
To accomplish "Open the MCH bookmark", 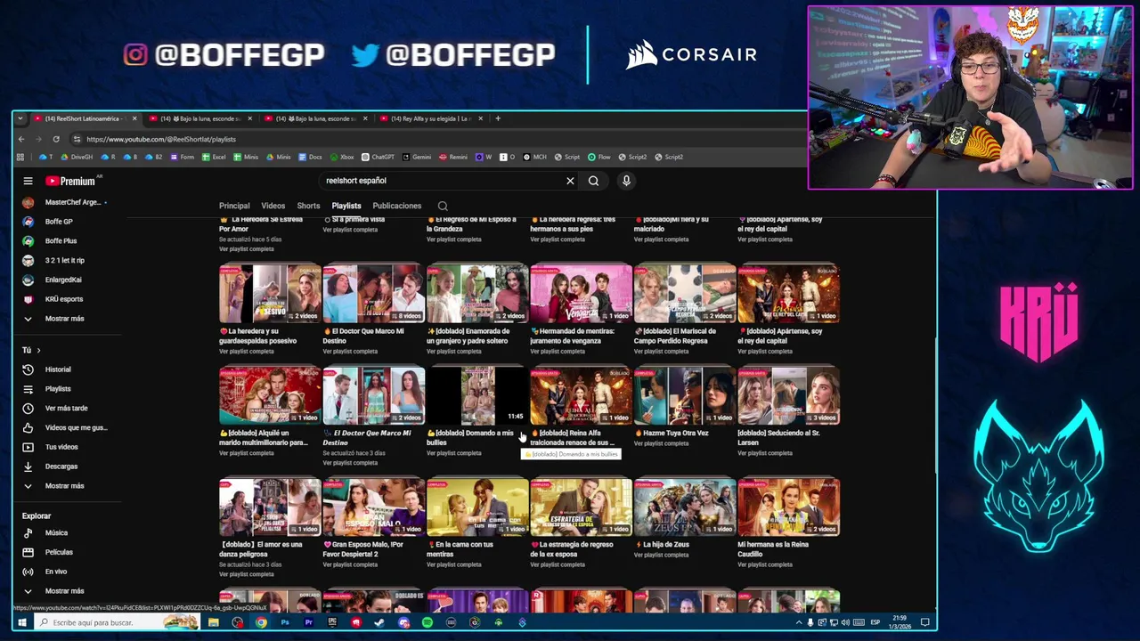I will tap(534, 157).
